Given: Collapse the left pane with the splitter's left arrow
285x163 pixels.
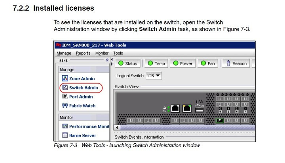Looking at the screenshot, I should (112, 59).
